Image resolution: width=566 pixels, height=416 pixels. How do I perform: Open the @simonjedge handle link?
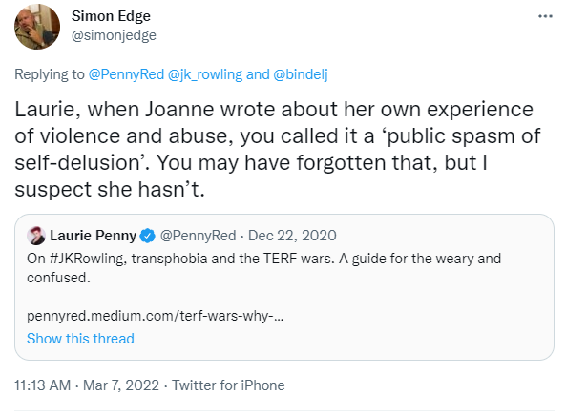coord(114,35)
